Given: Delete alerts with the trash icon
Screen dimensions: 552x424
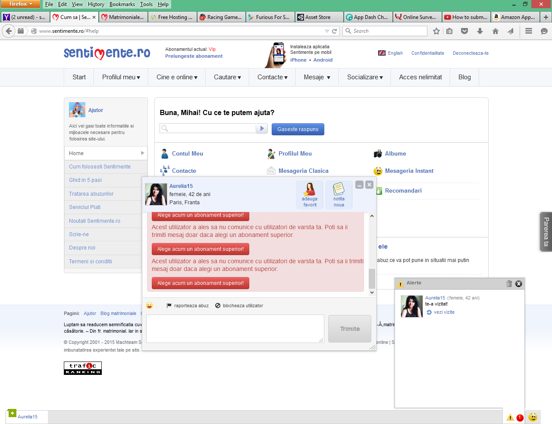Looking at the screenshot, I should tap(509, 284).
